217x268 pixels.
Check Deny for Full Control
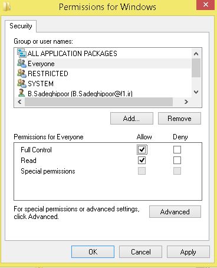pos(177,150)
